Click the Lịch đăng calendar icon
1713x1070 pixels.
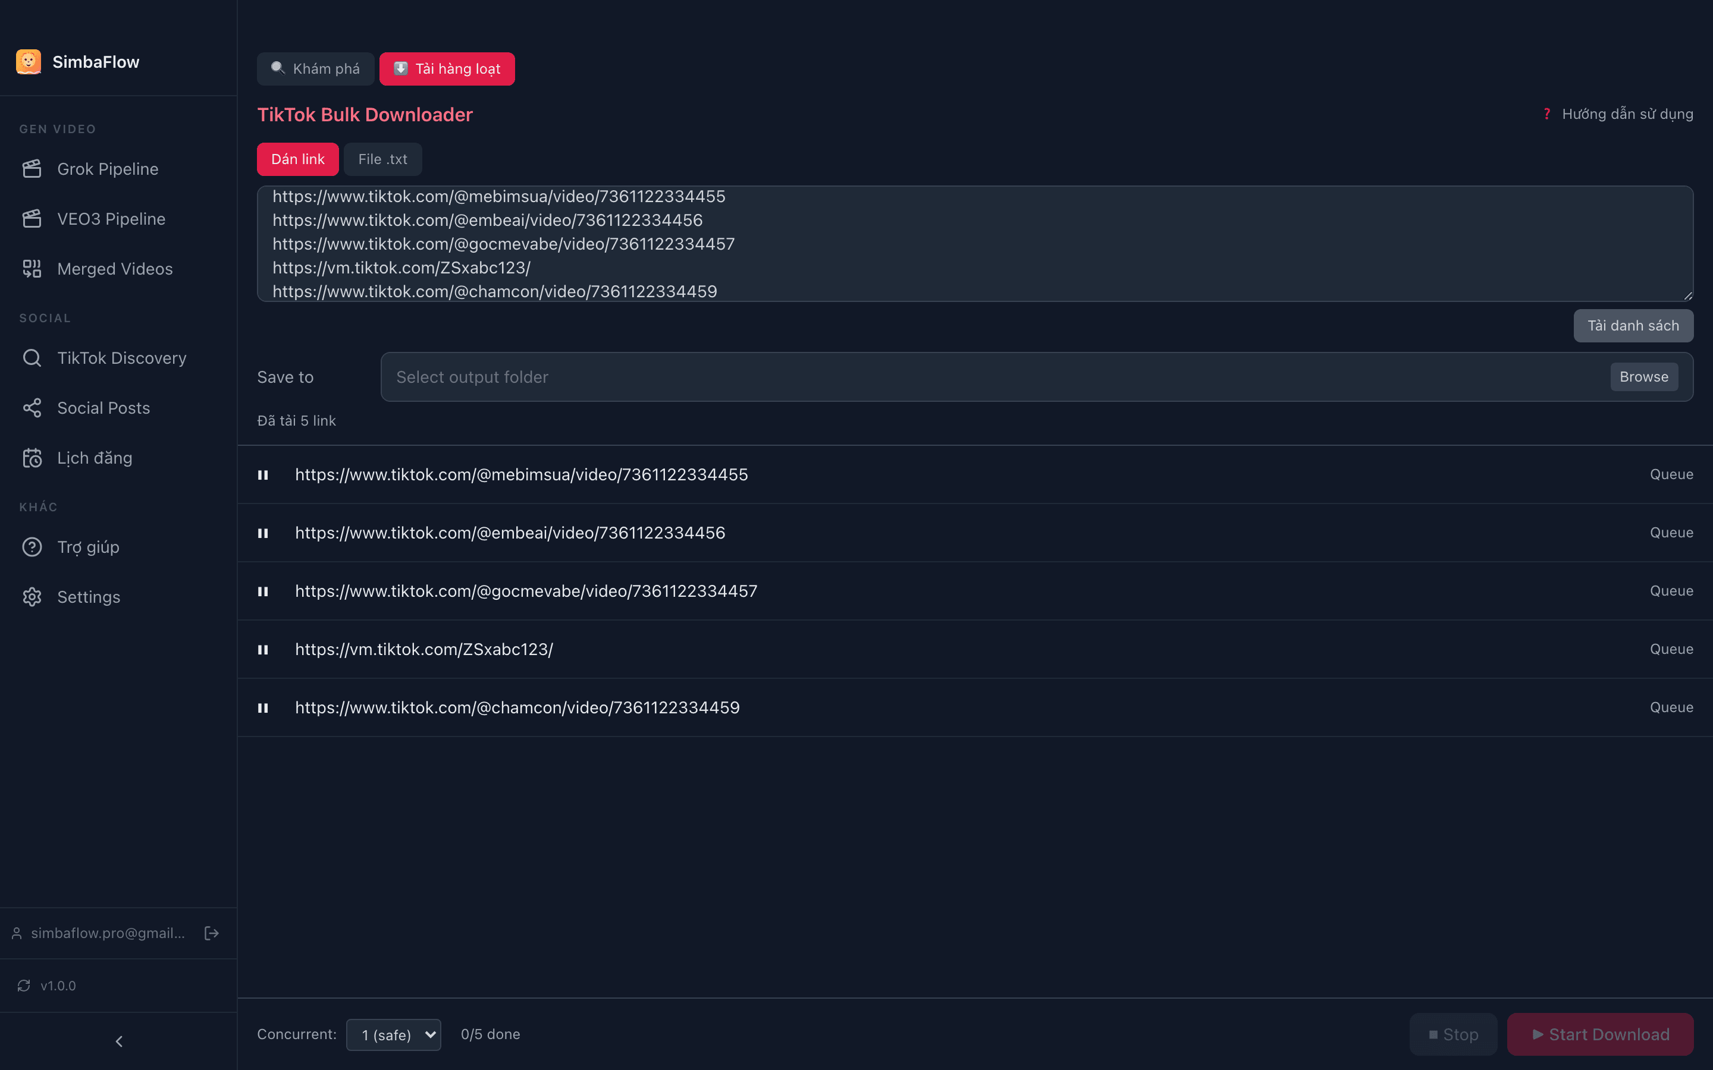click(x=32, y=458)
